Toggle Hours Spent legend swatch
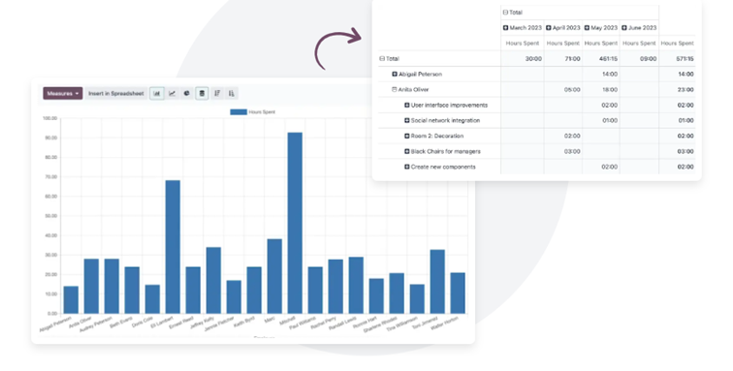Screen dimensions: 733x371 pos(239,112)
